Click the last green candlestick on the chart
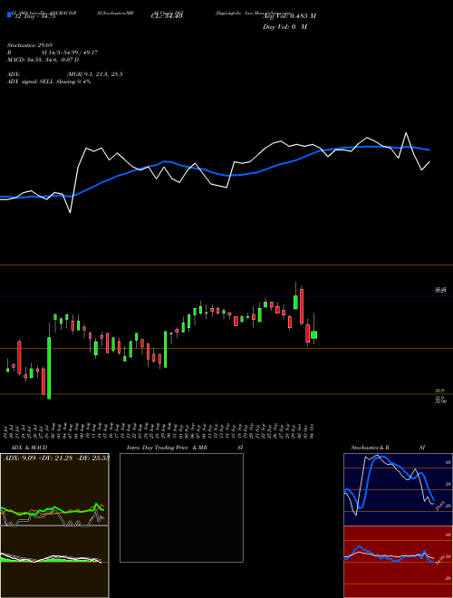Screen dimensions: 453x598 [313, 335]
